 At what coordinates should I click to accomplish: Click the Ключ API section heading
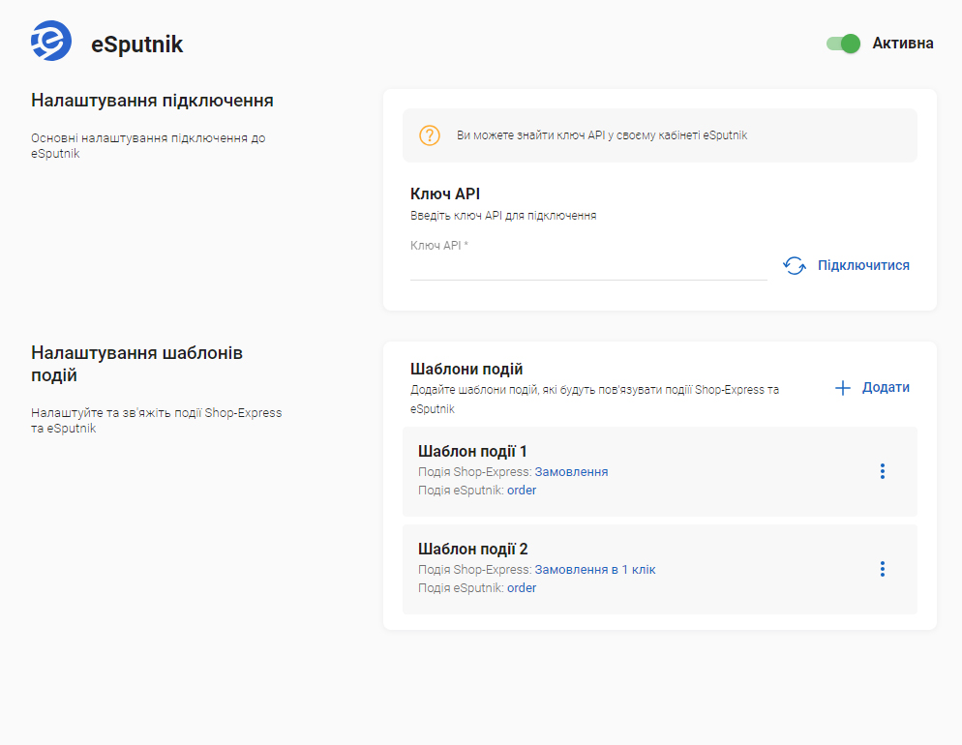tap(445, 194)
